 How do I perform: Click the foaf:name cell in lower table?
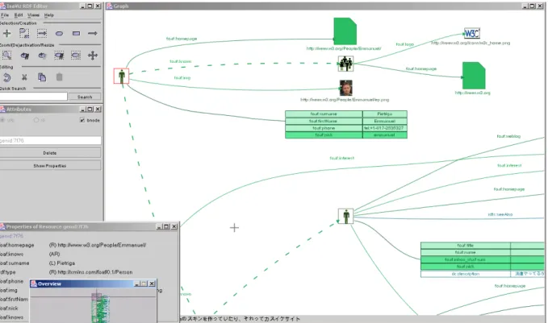(x=466, y=253)
